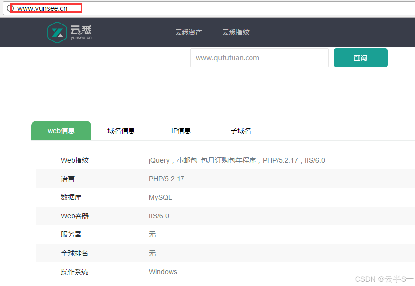The image size is (415, 286).
Task: Click the 查询 search button
Action: tap(360, 58)
